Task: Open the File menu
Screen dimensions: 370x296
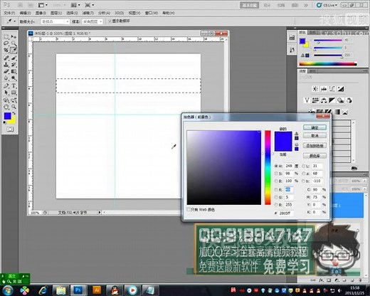Action: (9, 13)
